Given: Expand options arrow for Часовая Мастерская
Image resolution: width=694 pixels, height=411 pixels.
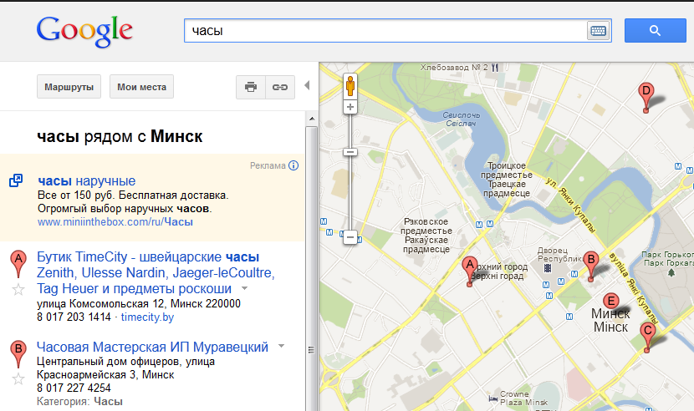Looking at the screenshot, I should coord(281,346).
